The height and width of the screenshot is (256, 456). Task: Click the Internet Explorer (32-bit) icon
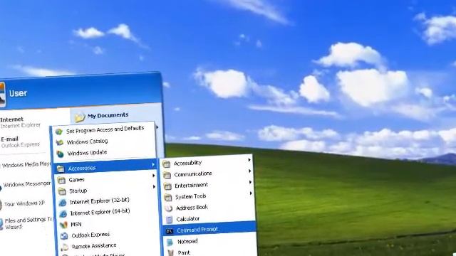pos(63,203)
